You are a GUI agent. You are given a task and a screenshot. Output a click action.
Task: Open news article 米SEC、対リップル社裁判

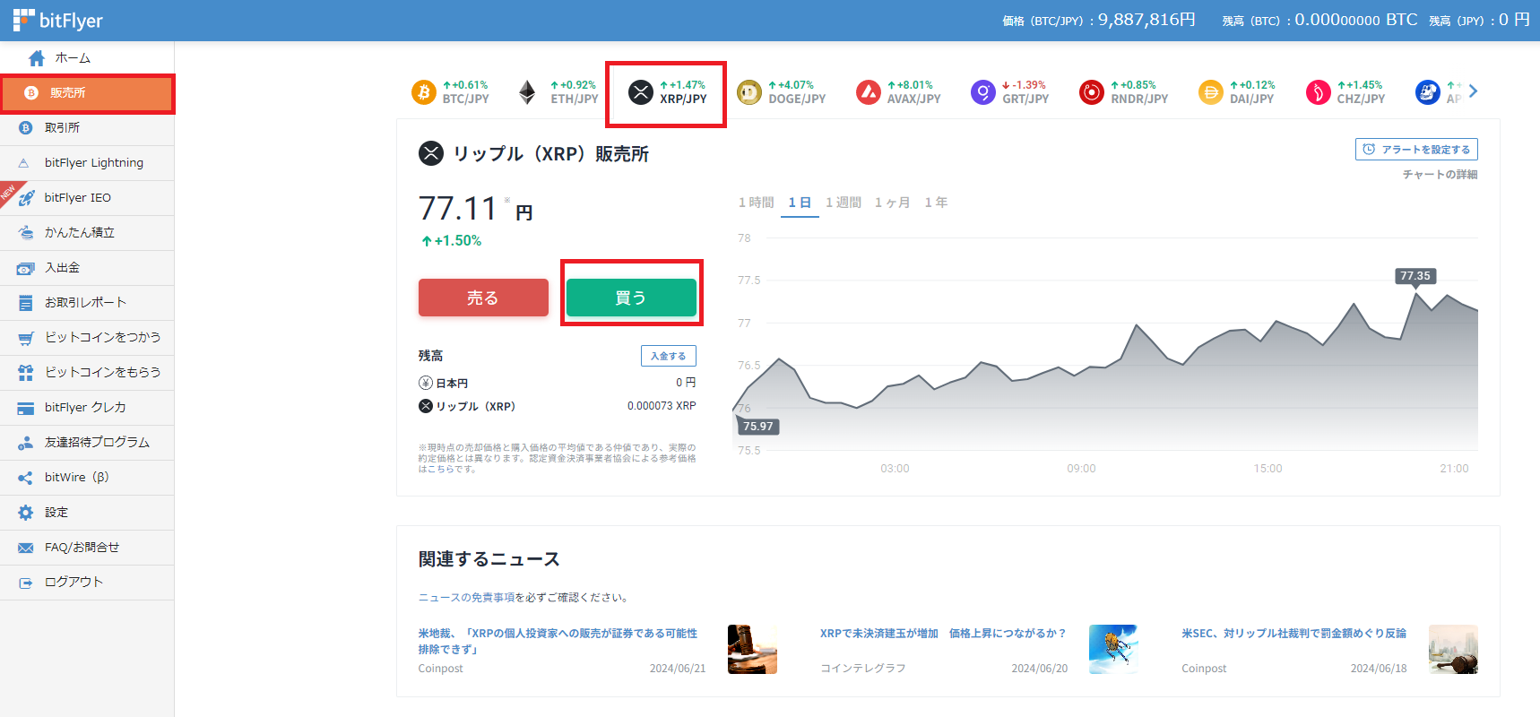pos(1293,634)
